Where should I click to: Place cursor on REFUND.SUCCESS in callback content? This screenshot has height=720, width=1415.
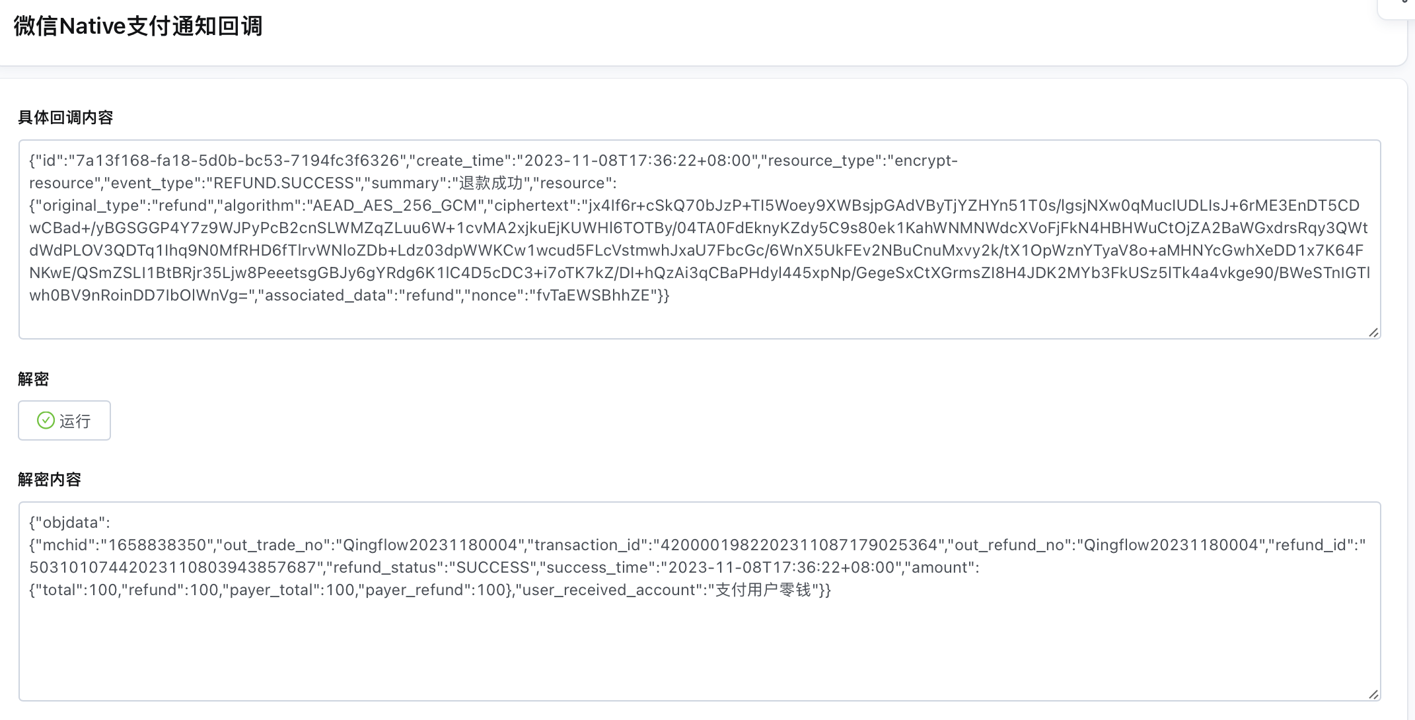[x=283, y=183]
